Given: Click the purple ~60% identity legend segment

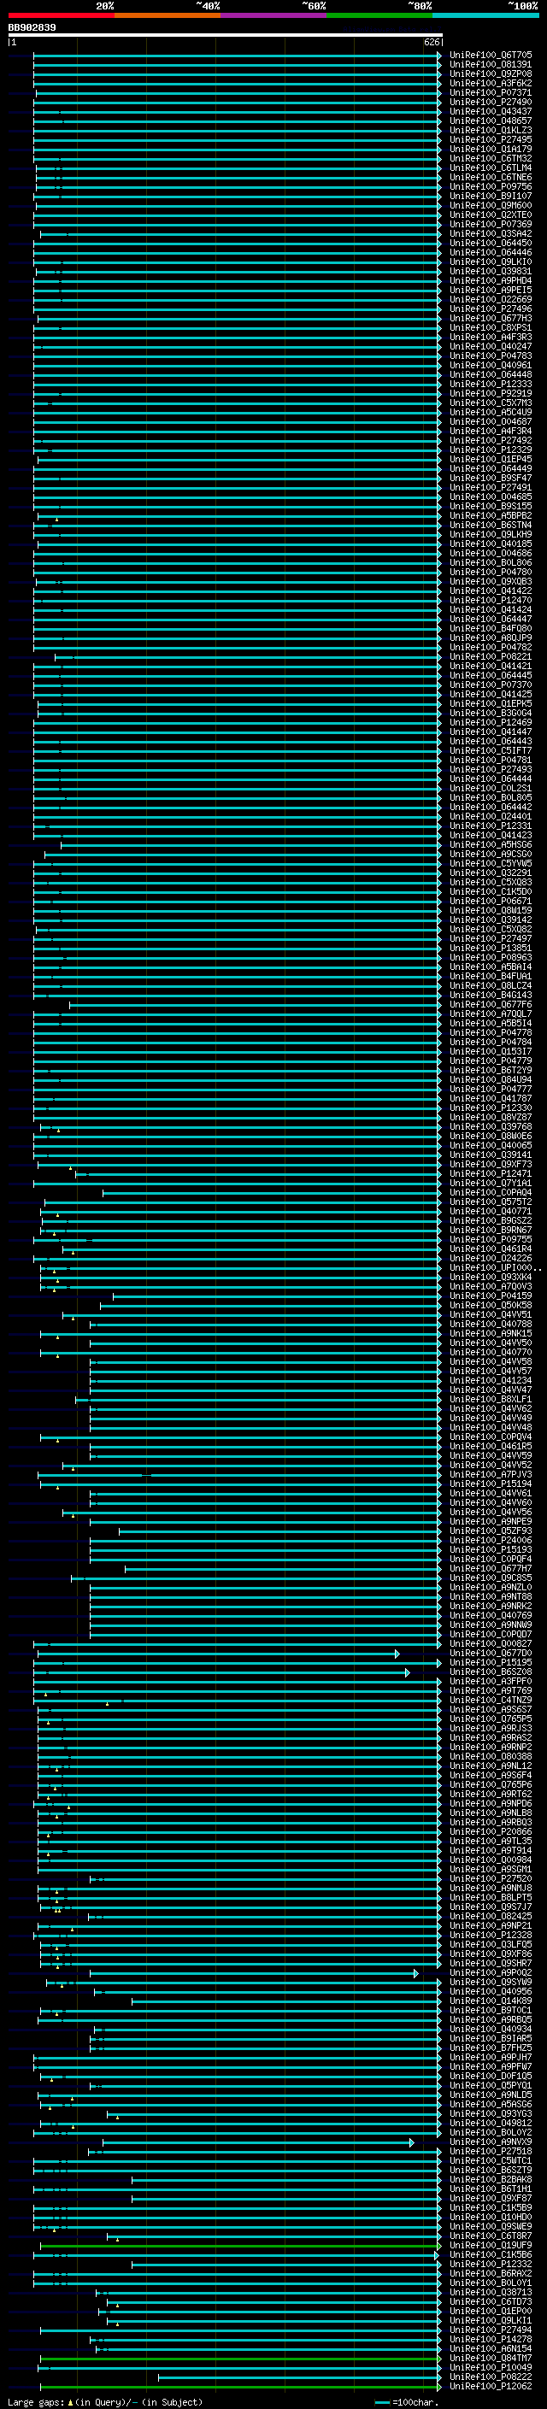Looking at the screenshot, I should click(273, 15).
